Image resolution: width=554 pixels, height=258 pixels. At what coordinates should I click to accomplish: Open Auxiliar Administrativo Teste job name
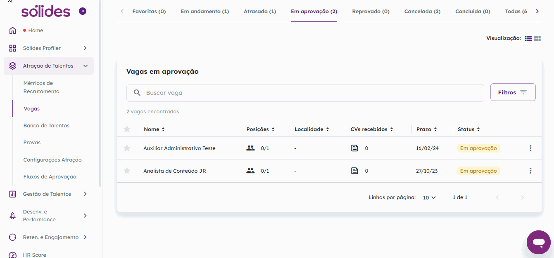pyautogui.click(x=179, y=148)
